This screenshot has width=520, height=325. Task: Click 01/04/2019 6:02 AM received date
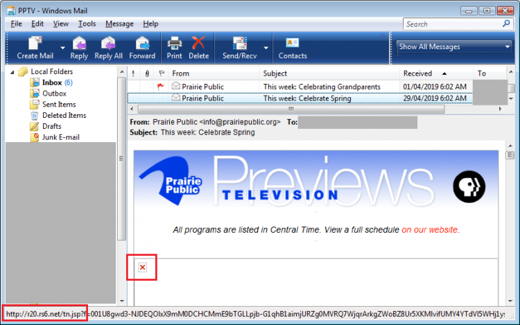coord(435,87)
